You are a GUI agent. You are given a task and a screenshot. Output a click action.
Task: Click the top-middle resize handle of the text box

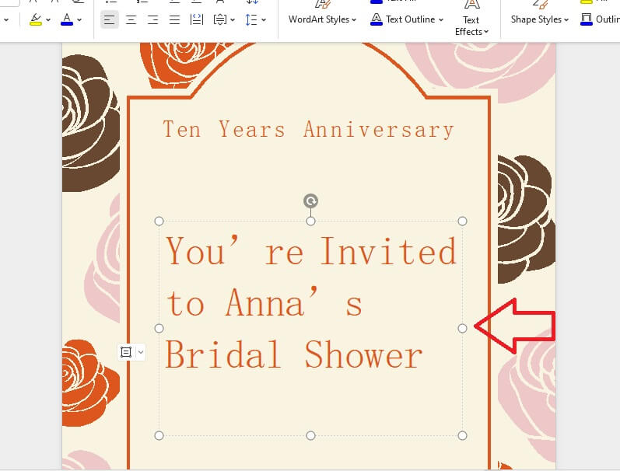click(311, 221)
